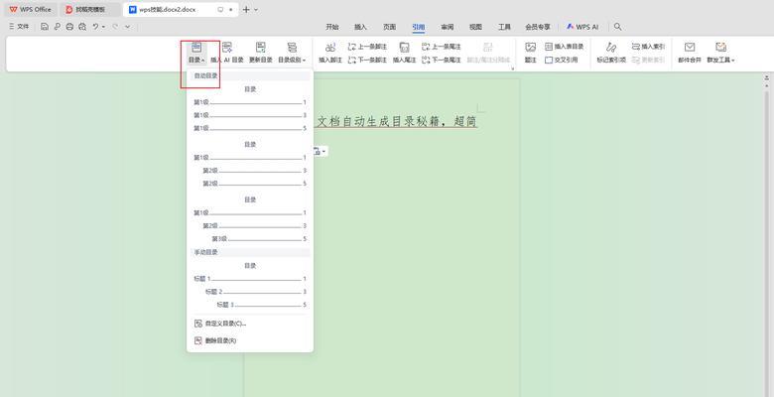The image size is (774, 397).
Task: Switch to the 插入 ribbon tab
Action: [x=361, y=27]
